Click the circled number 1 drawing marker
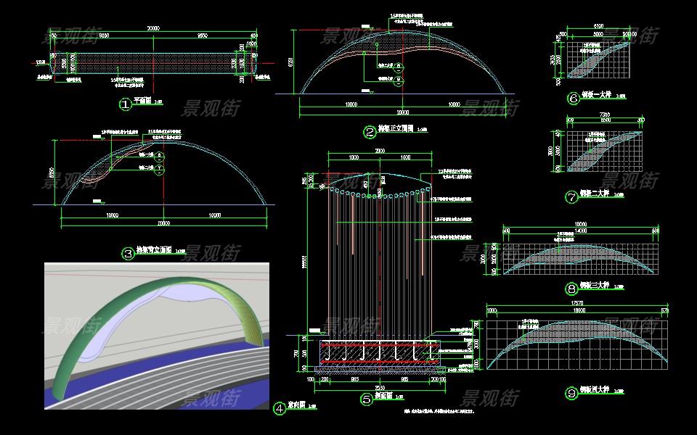The height and width of the screenshot is (435, 697). (125, 105)
